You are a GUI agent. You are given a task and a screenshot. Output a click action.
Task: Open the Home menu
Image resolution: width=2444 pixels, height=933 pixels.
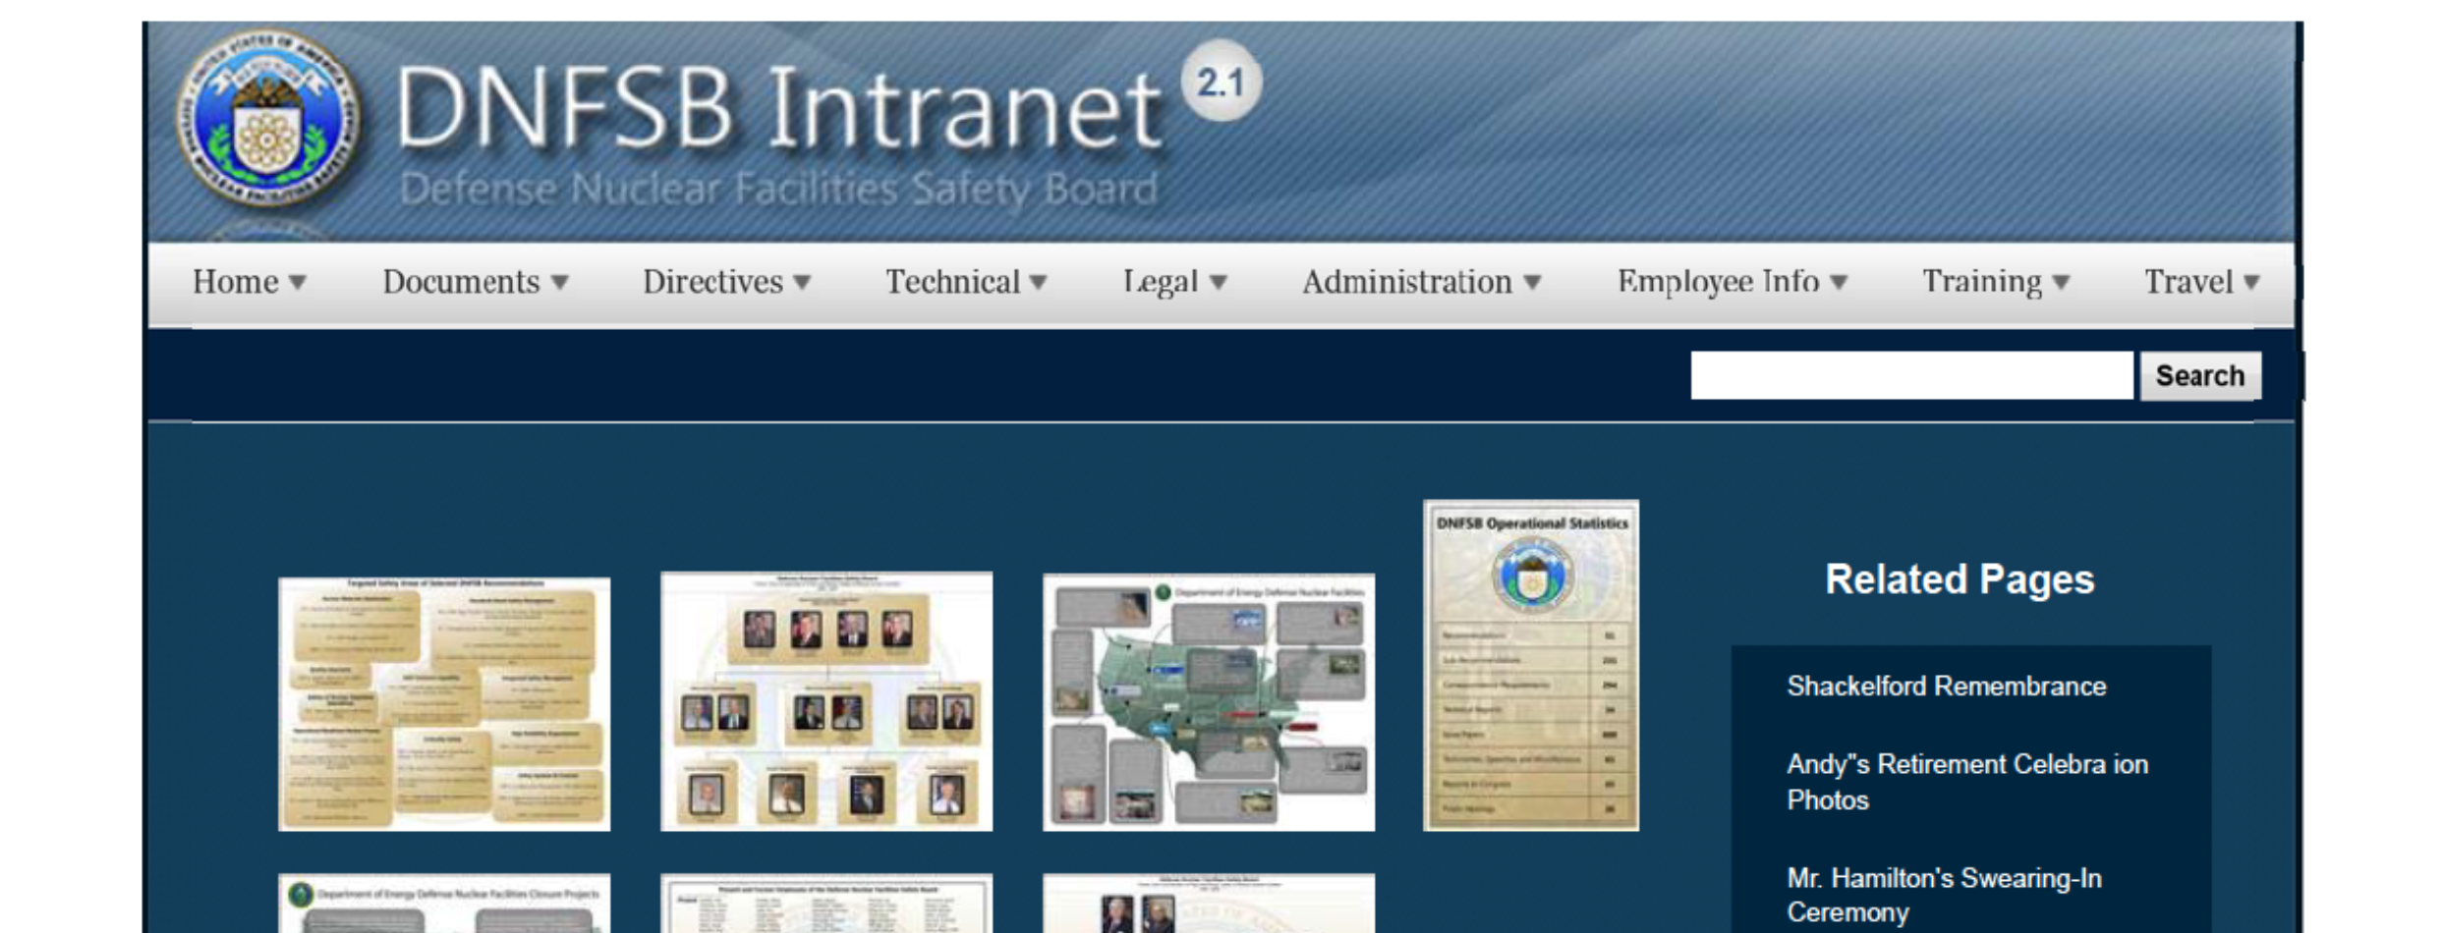(250, 283)
